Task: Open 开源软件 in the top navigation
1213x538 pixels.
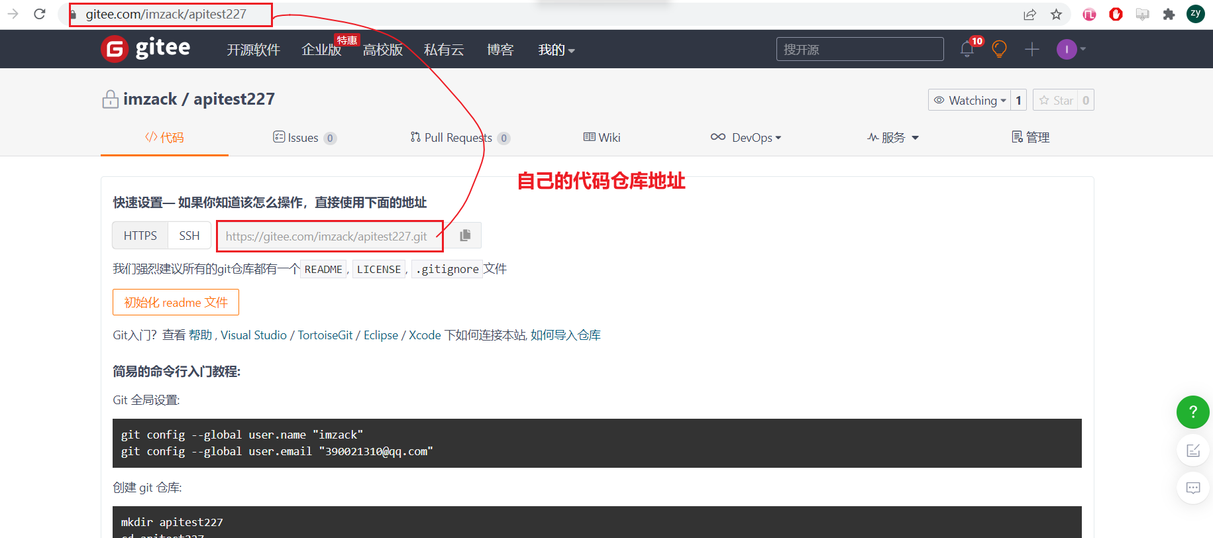Action: (x=254, y=50)
